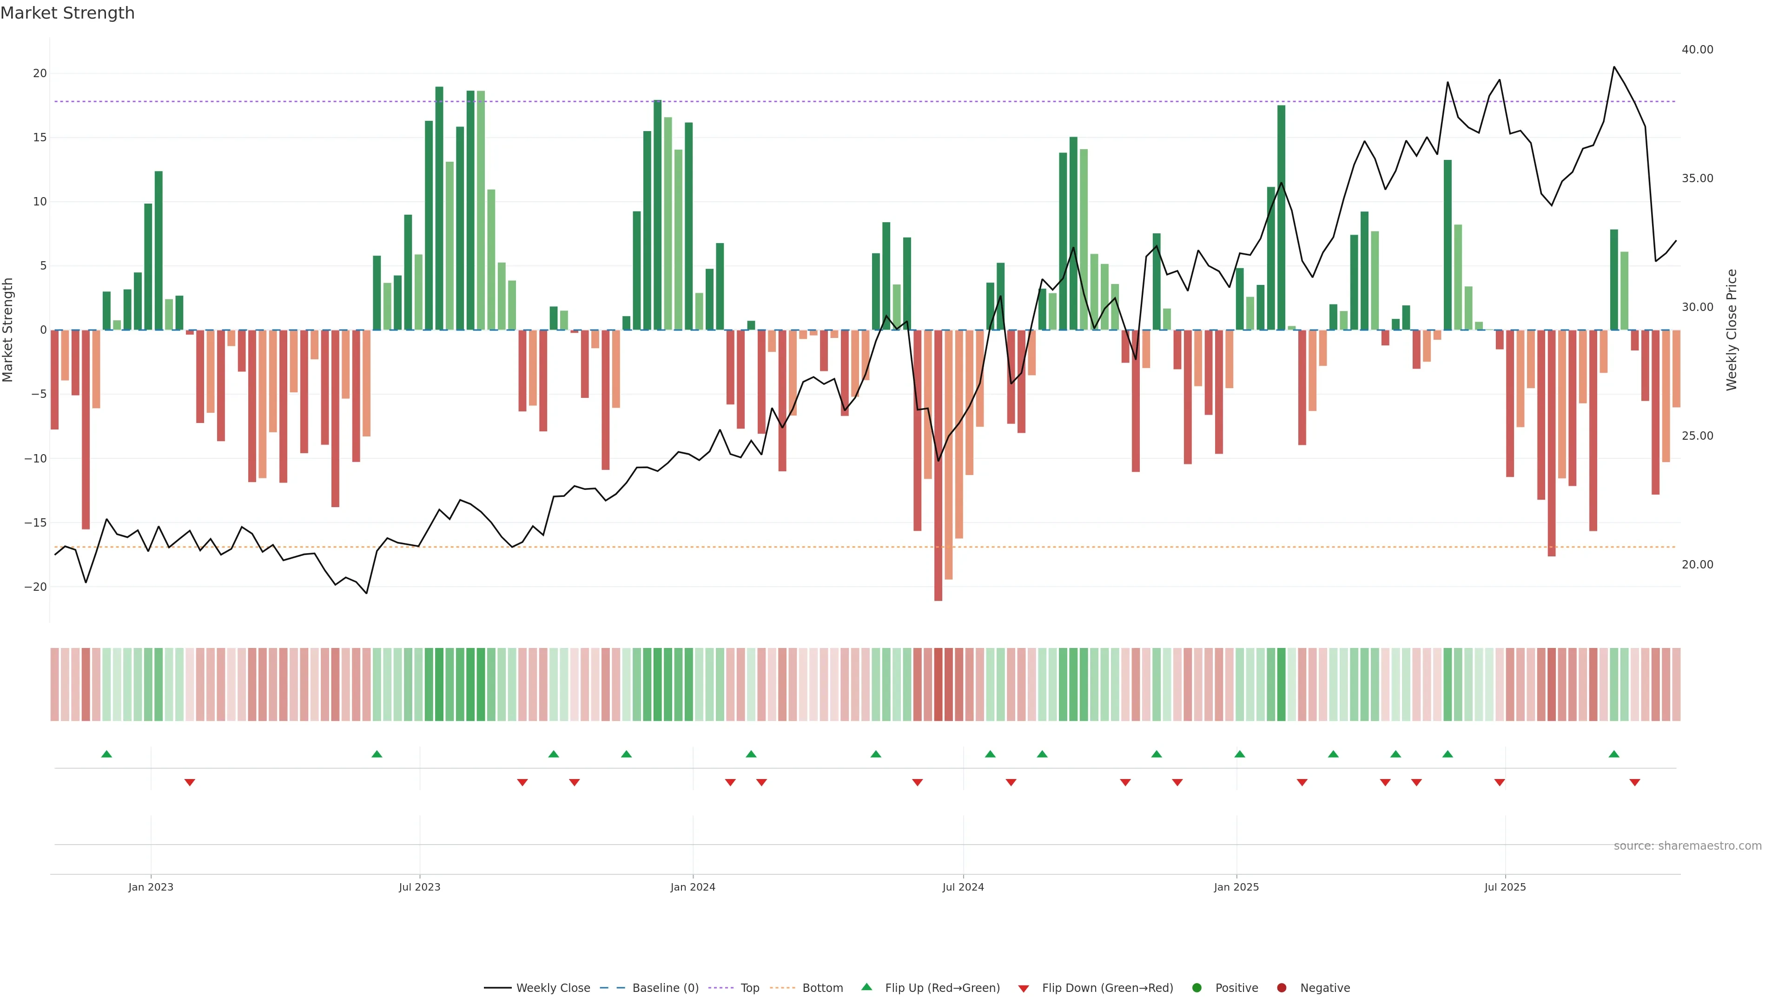Select the rightmost red flip-down triangle marker
Image resolution: width=1785 pixels, height=1004 pixels.
pos(1635,782)
